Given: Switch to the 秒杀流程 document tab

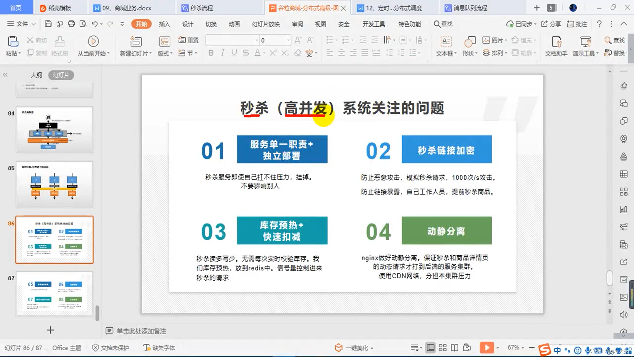Looking at the screenshot, I should (x=201, y=8).
